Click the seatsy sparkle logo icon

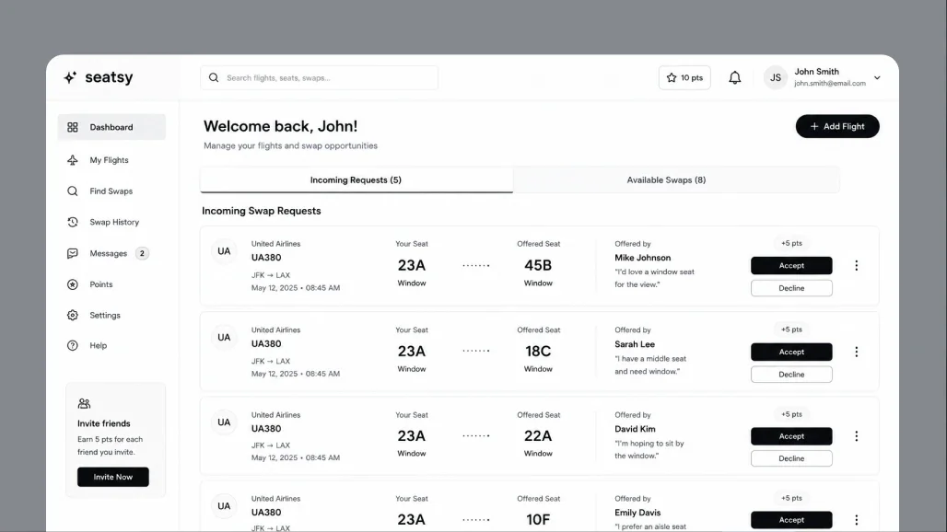70,77
